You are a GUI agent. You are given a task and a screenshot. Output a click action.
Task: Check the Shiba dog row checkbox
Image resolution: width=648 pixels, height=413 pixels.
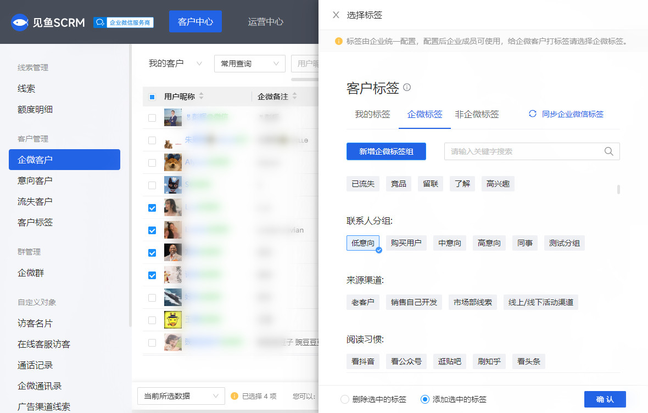(152, 163)
